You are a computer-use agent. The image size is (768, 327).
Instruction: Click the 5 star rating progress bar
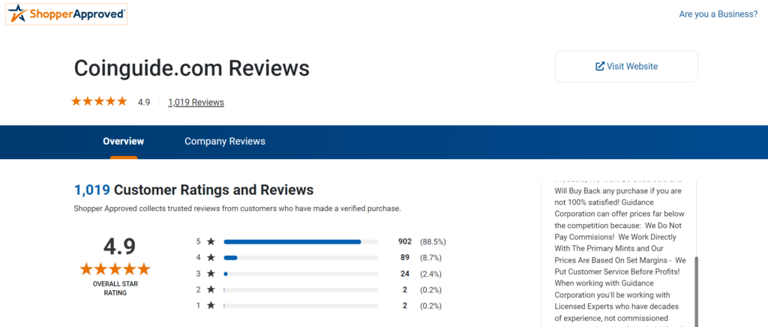(x=301, y=241)
